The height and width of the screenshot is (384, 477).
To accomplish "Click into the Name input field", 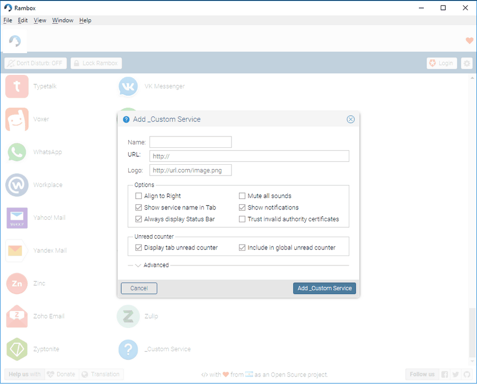I will [190, 142].
